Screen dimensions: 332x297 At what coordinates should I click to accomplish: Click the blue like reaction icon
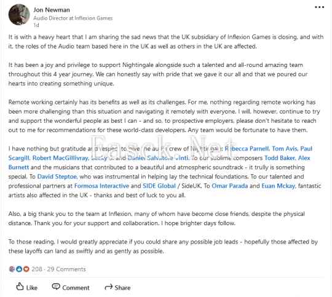pos(19,269)
